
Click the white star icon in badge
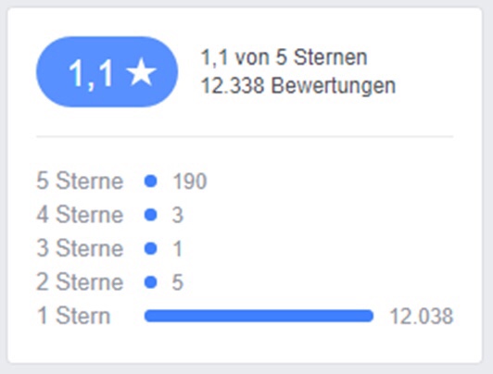(x=141, y=72)
